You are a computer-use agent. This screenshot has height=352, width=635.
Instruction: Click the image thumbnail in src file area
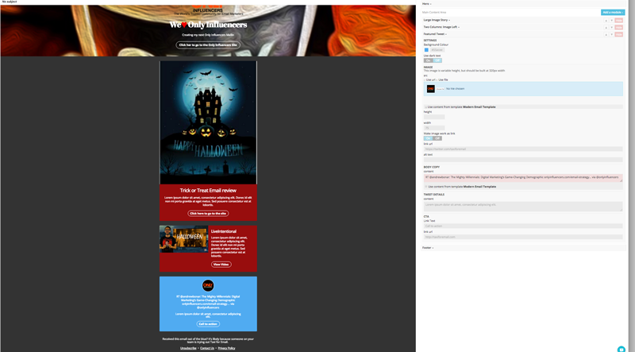[430, 89]
